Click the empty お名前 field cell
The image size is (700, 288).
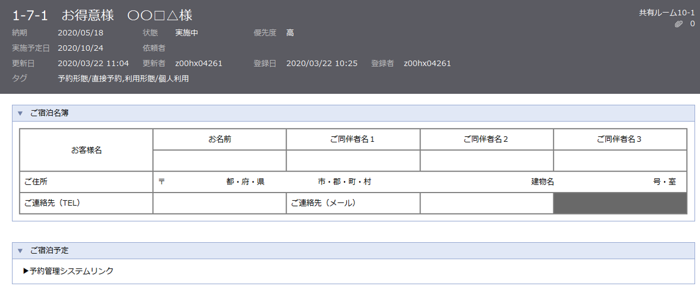tap(219, 161)
